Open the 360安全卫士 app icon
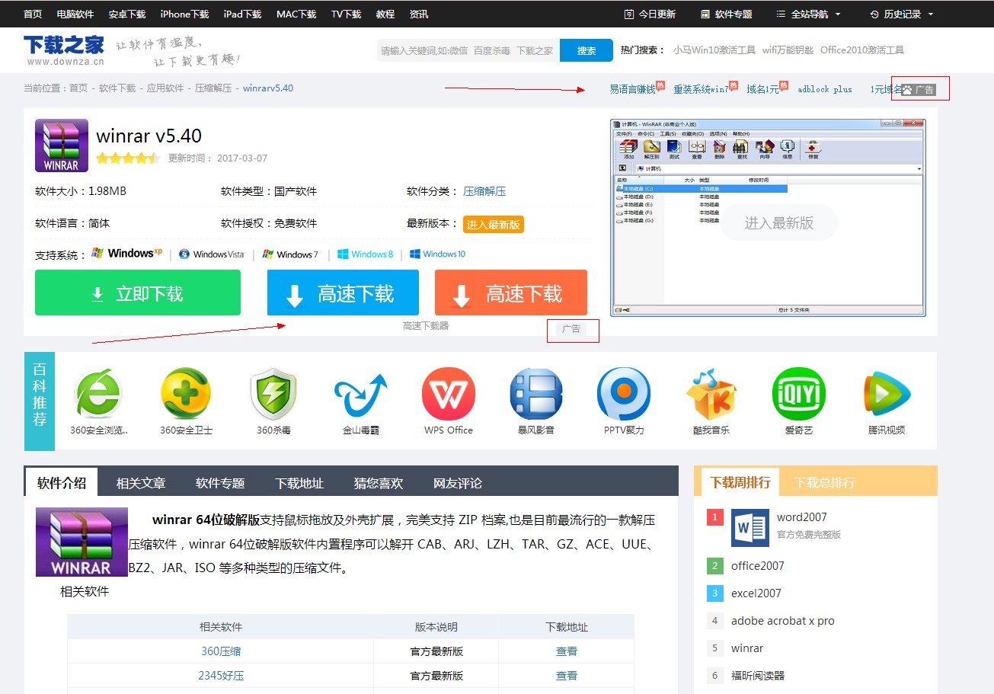 point(186,393)
